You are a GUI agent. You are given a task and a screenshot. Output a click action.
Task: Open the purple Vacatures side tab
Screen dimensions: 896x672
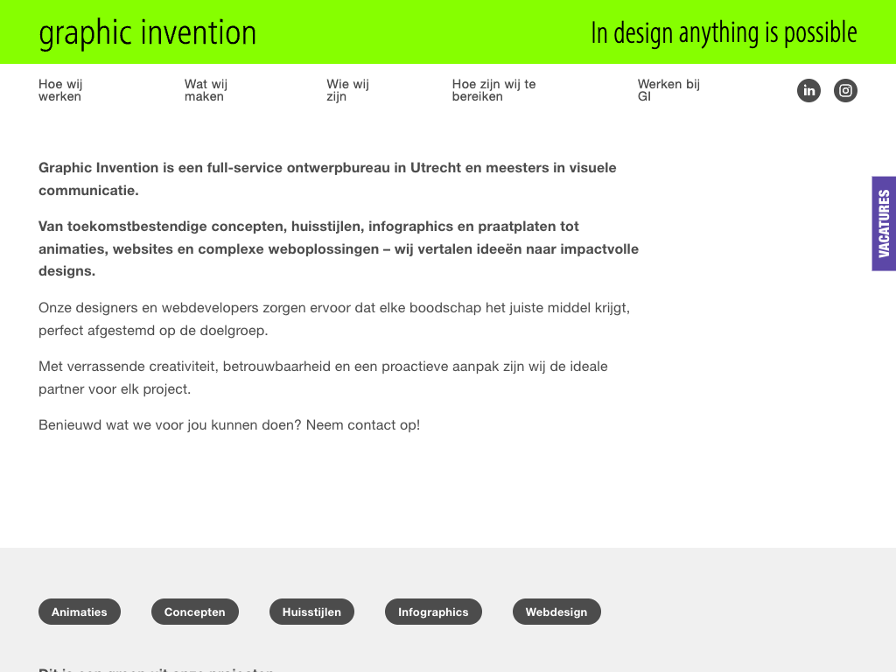(x=884, y=223)
